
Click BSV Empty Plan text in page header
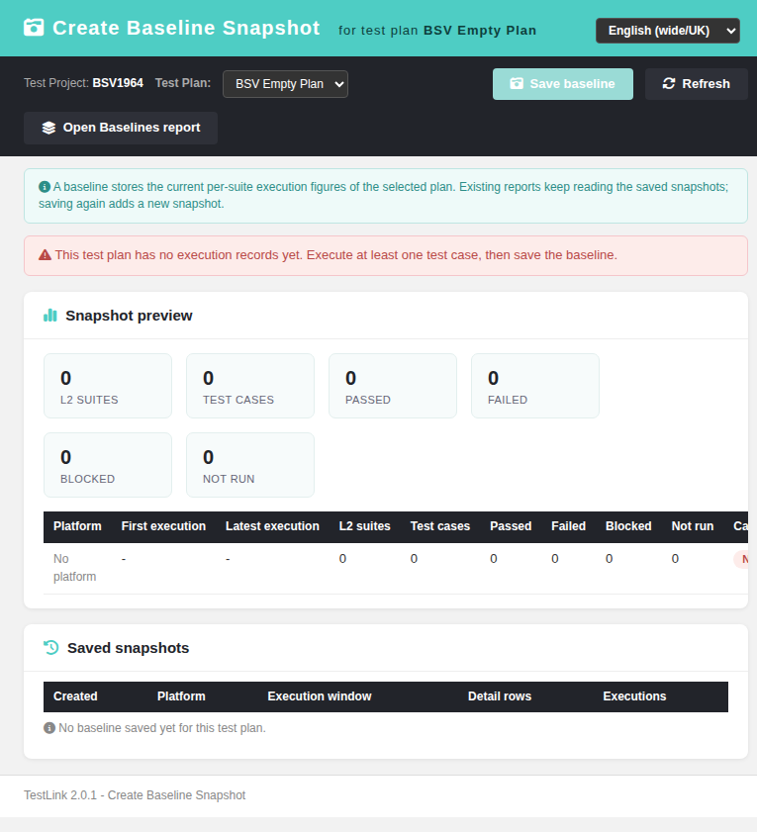(480, 31)
